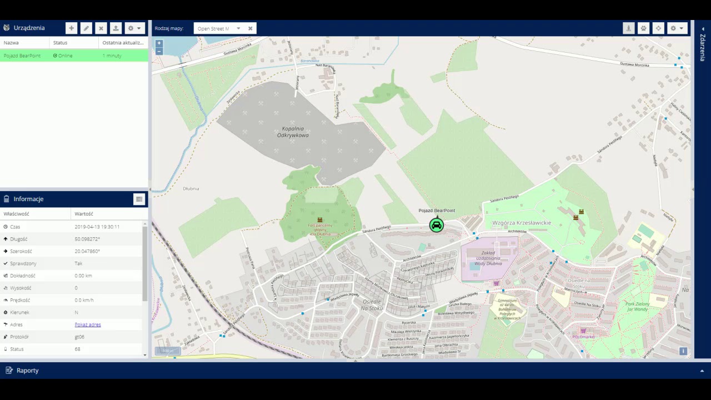Open map attribution info button
The height and width of the screenshot is (400, 711).
pyautogui.click(x=683, y=351)
